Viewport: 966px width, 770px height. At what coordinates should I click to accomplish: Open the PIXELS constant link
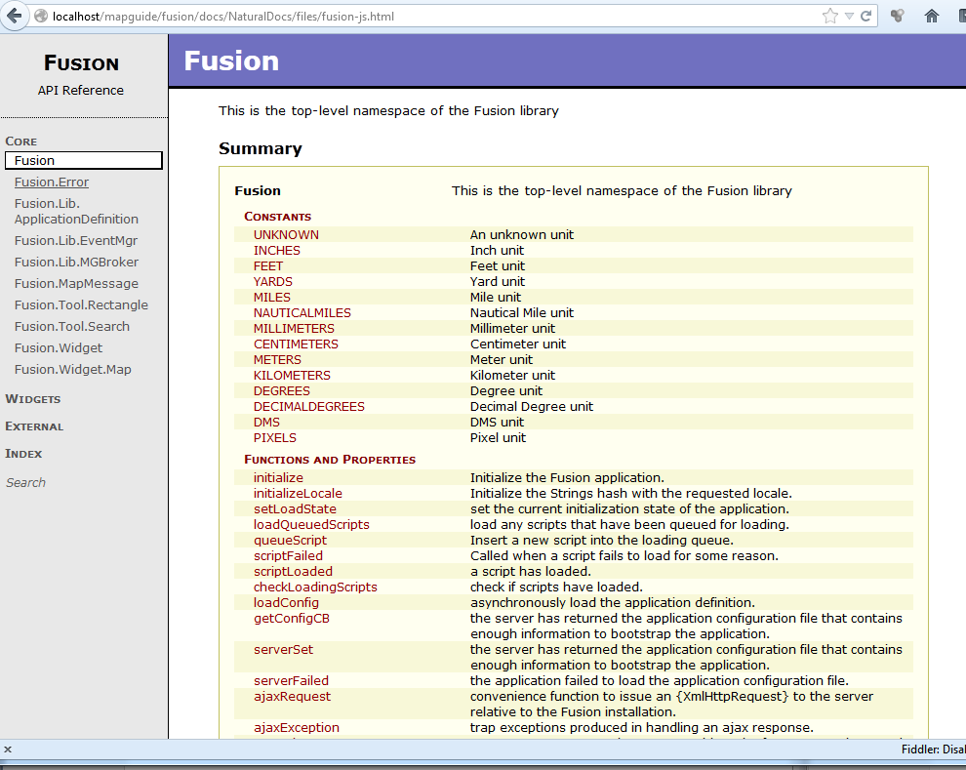click(x=275, y=438)
